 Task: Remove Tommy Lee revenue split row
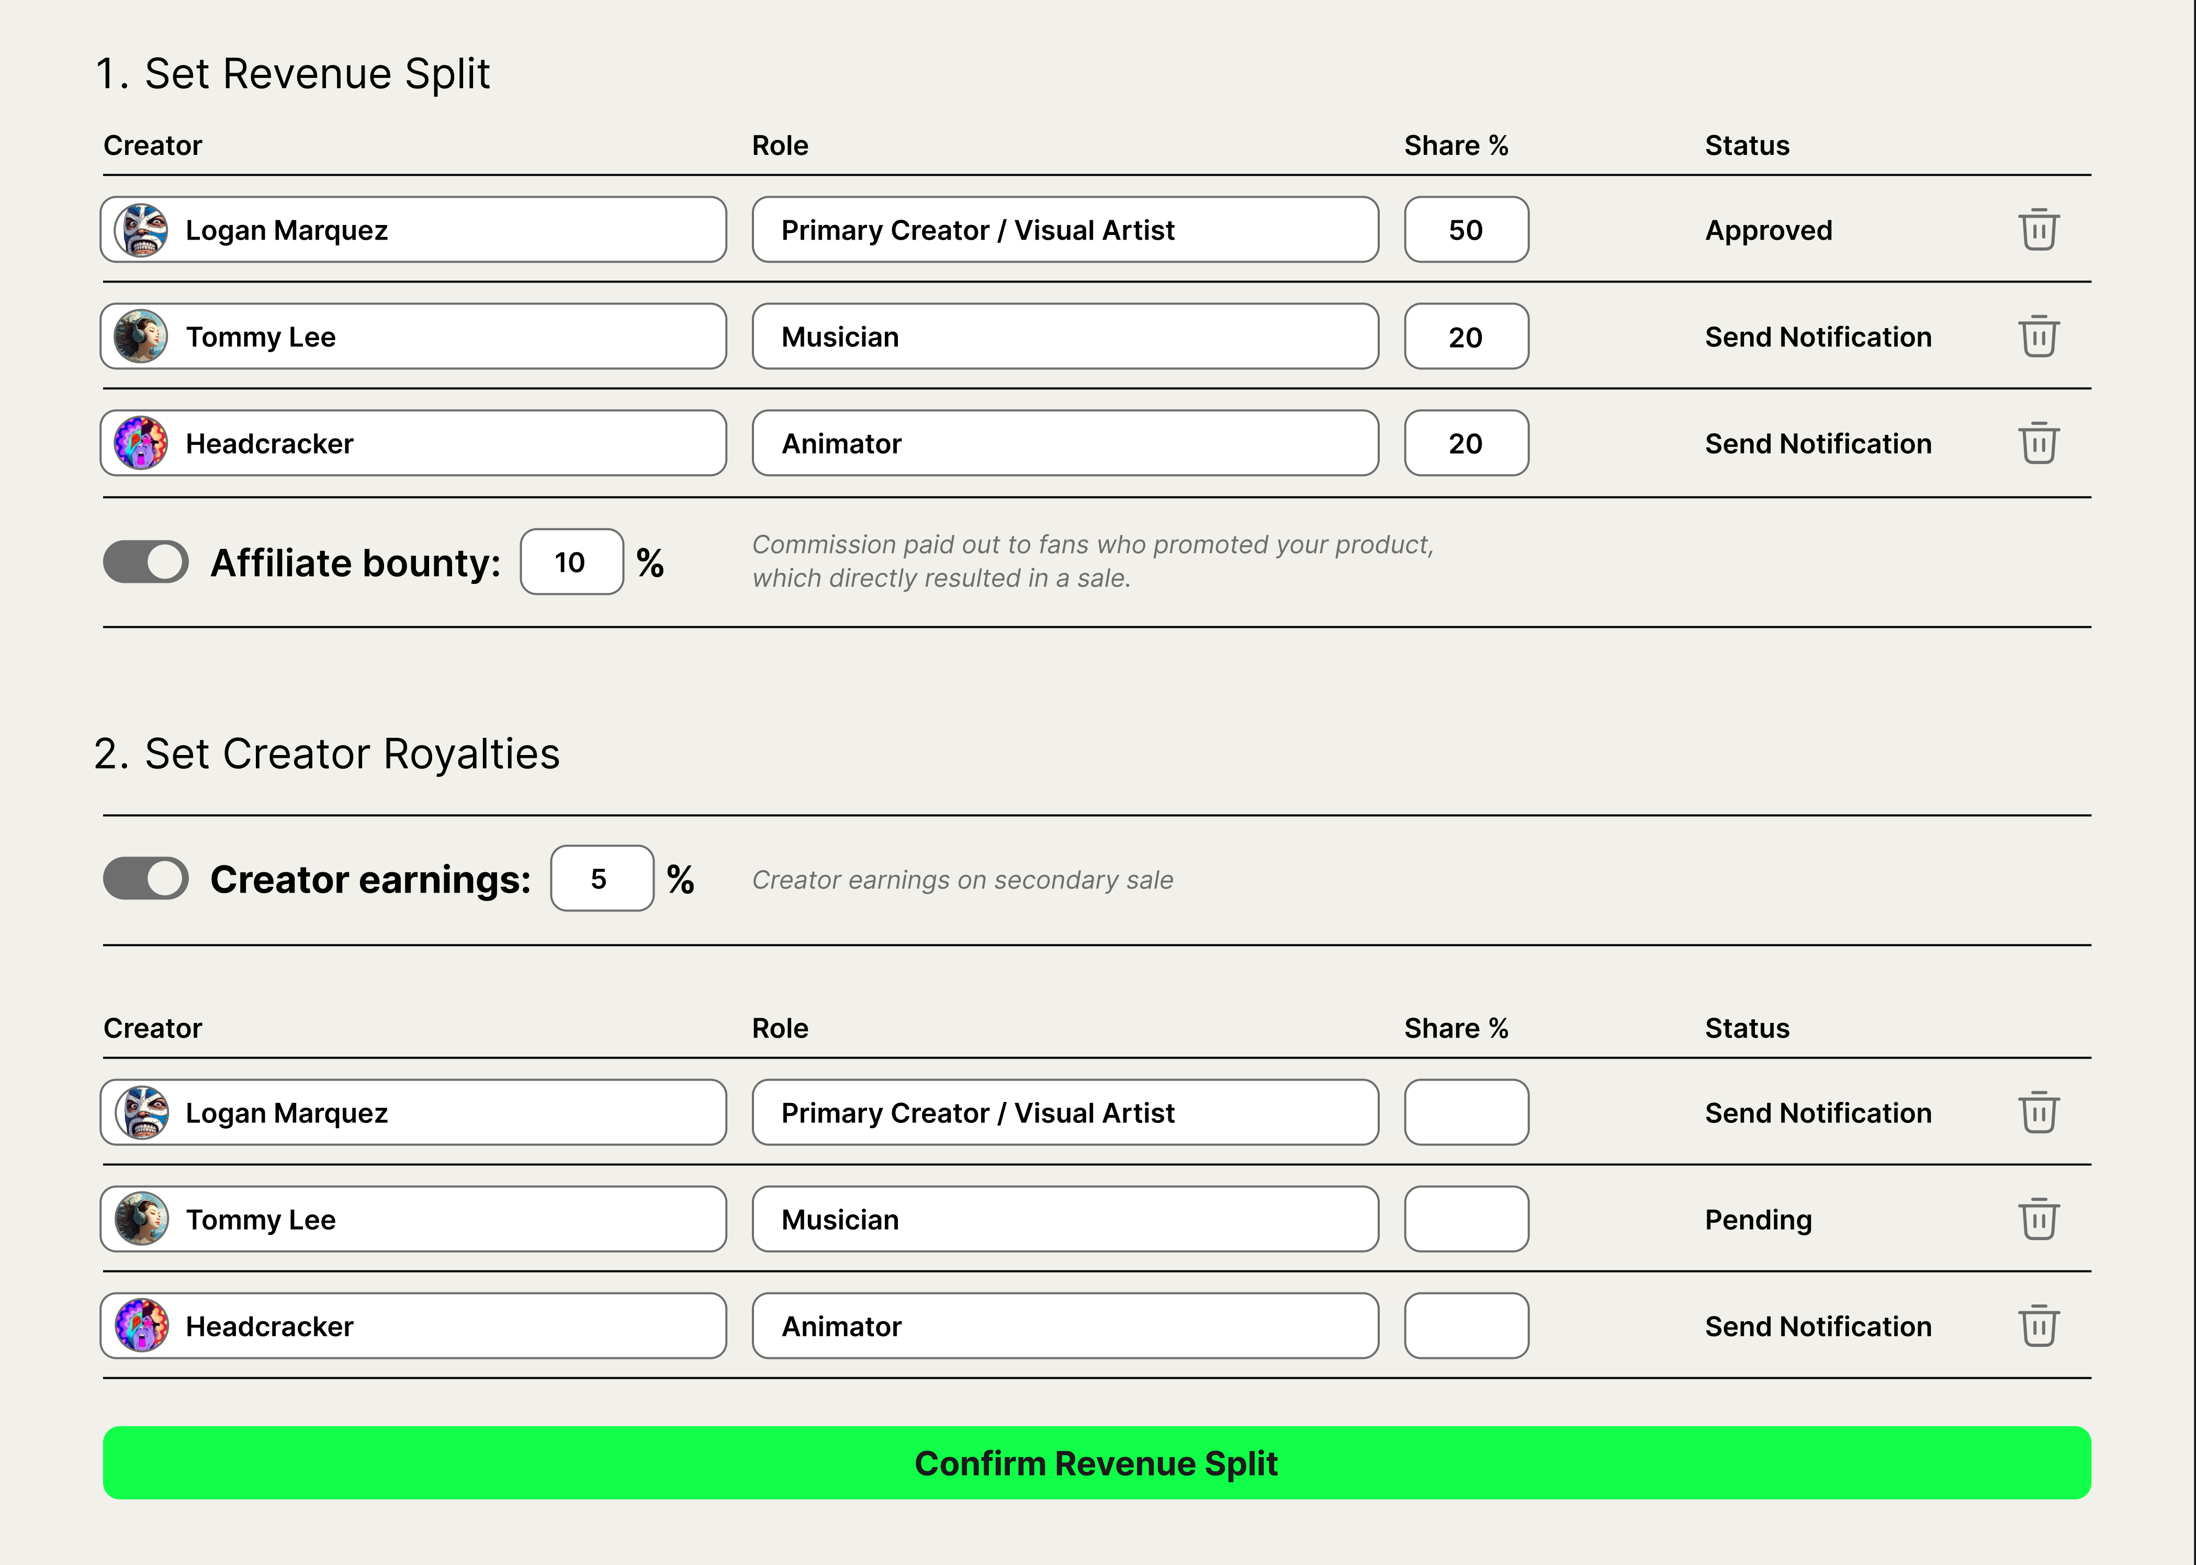click(2038, 336)
